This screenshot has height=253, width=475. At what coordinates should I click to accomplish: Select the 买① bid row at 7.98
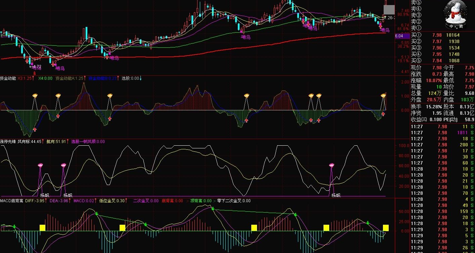point(443,35)
